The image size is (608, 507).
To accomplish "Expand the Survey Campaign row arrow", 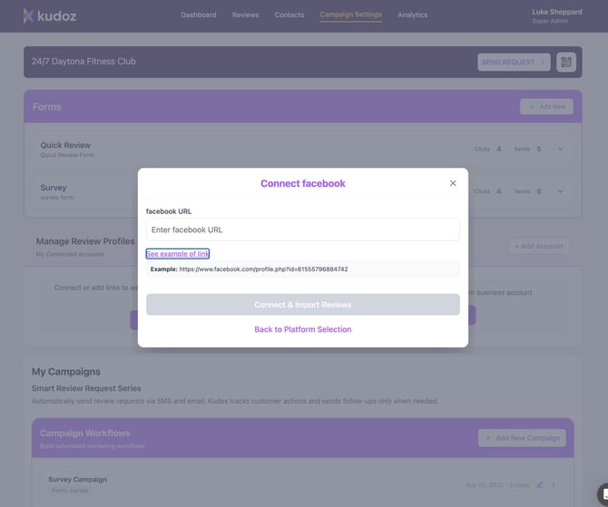I will 554,484.
